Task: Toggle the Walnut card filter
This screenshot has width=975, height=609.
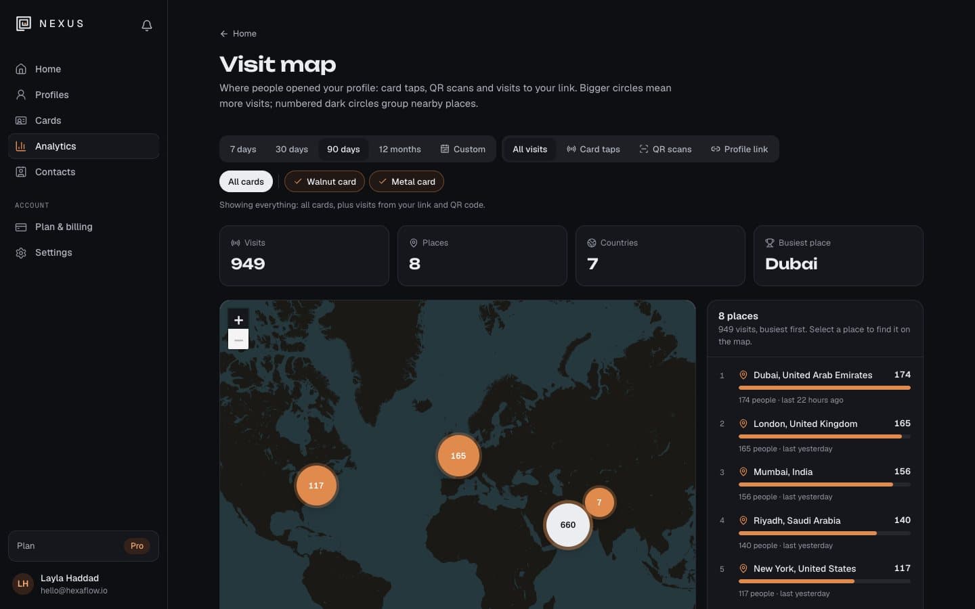Action: 324,181
